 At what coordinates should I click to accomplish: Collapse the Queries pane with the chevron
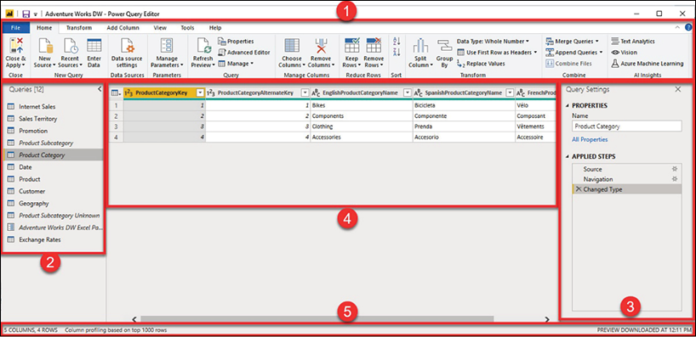pos(100,89)
